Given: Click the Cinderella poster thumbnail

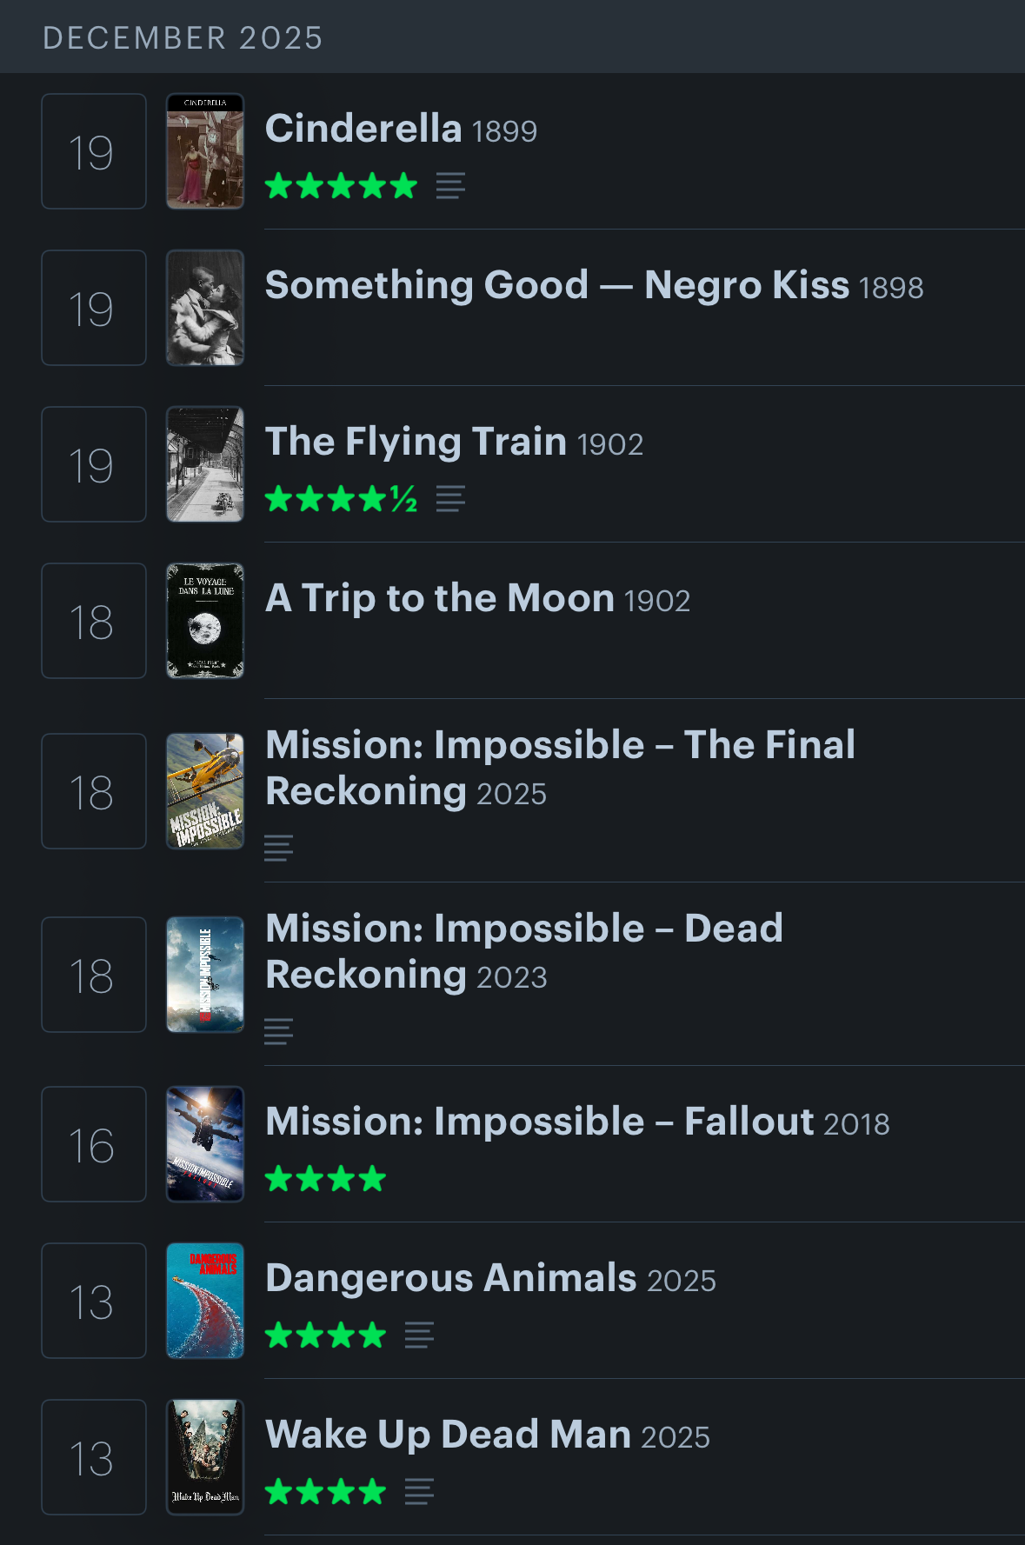Looking at the screenshot, I should (x=205, y=151).
